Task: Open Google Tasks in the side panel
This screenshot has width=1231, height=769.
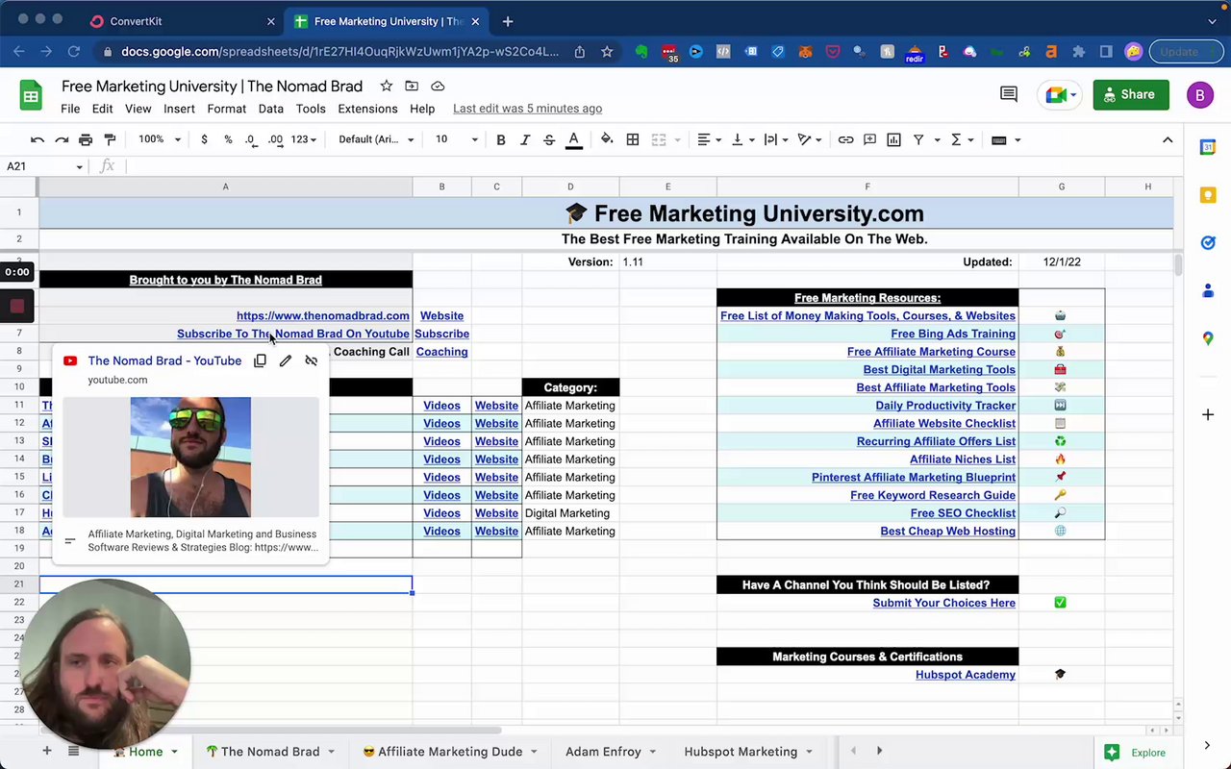Action: pyautogui.click(x=1208, y=243)
